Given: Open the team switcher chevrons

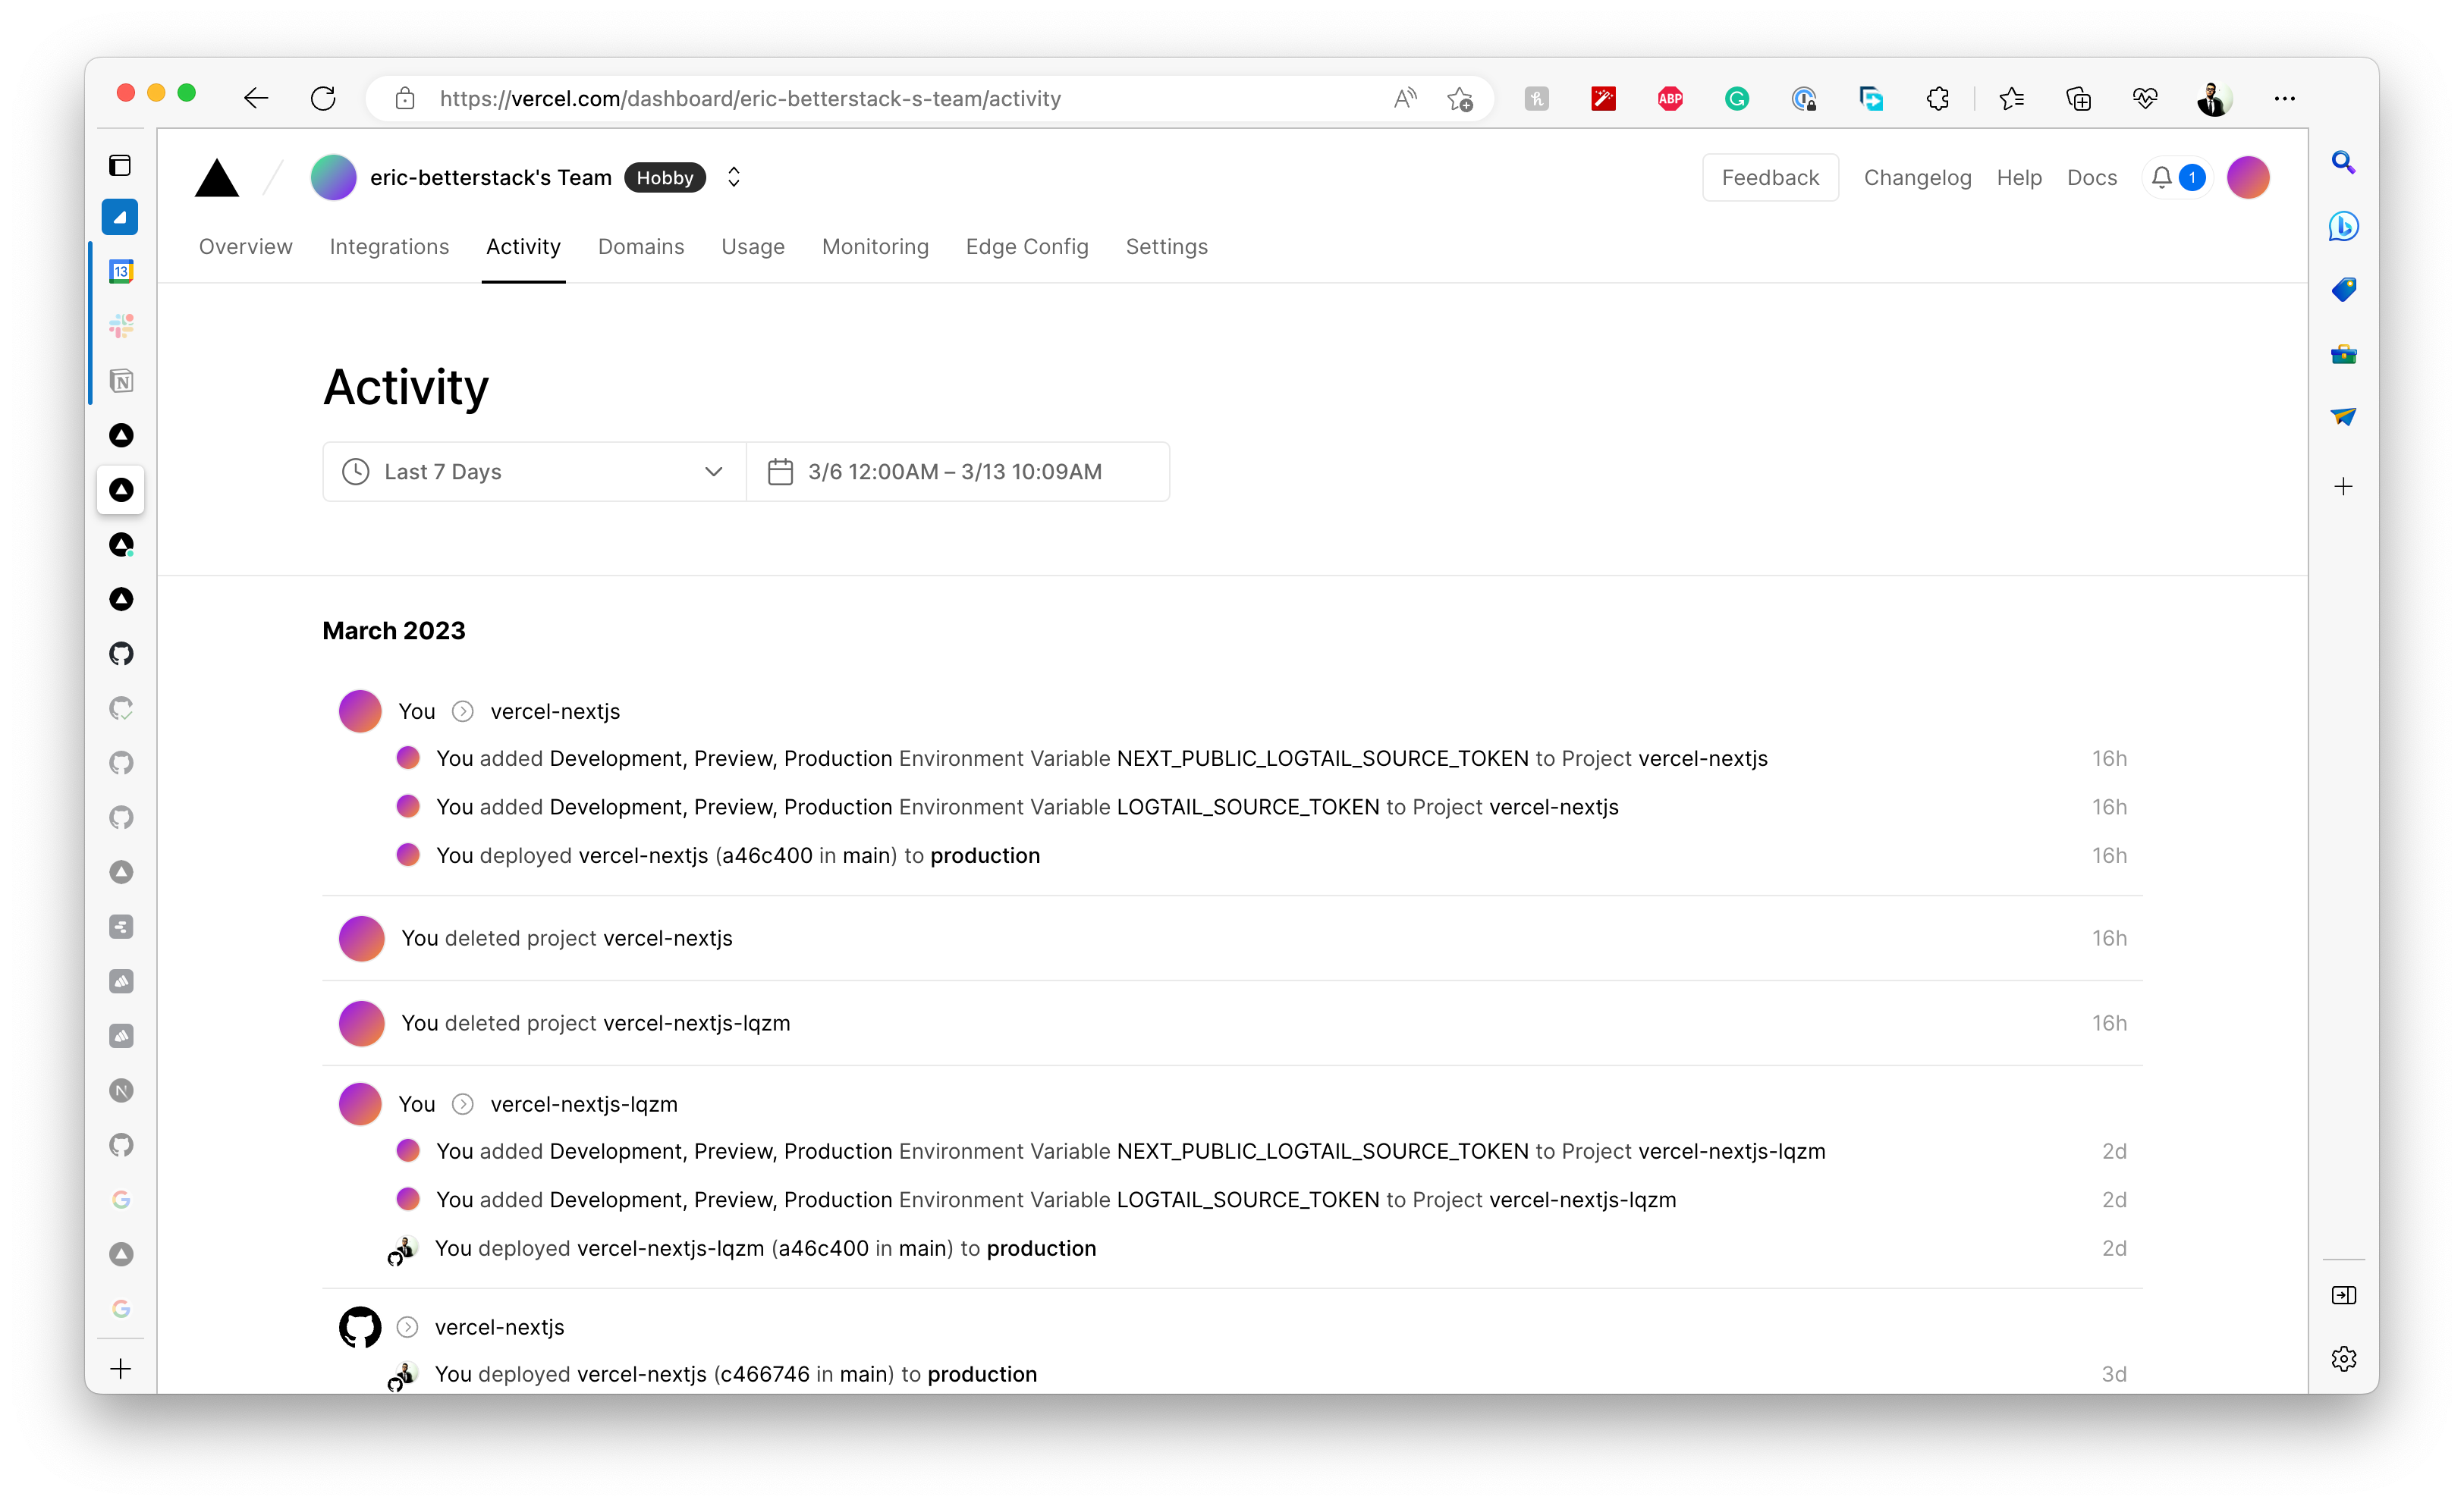Looking at the screenshot, I should 733,178.
